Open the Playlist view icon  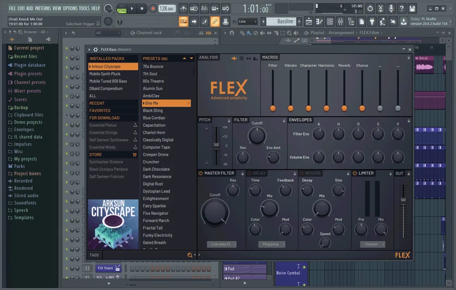tap(309, 22)
